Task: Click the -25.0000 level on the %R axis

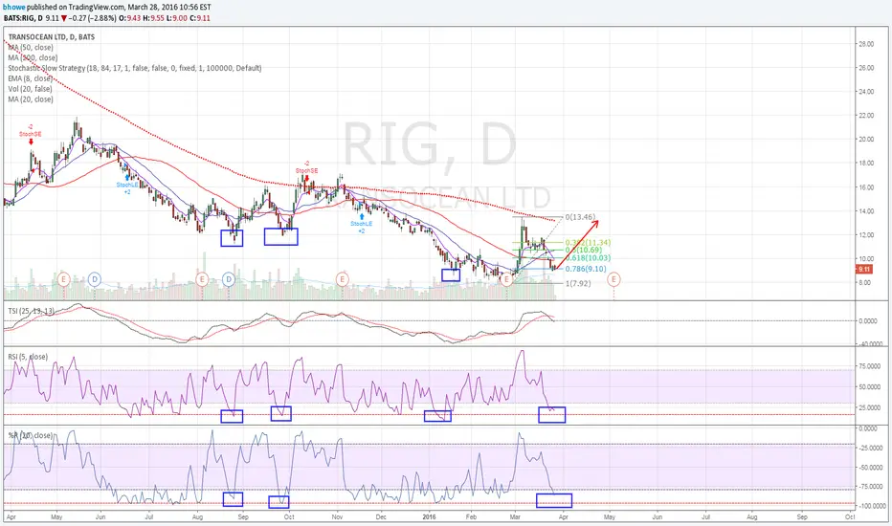Action: 870,449
